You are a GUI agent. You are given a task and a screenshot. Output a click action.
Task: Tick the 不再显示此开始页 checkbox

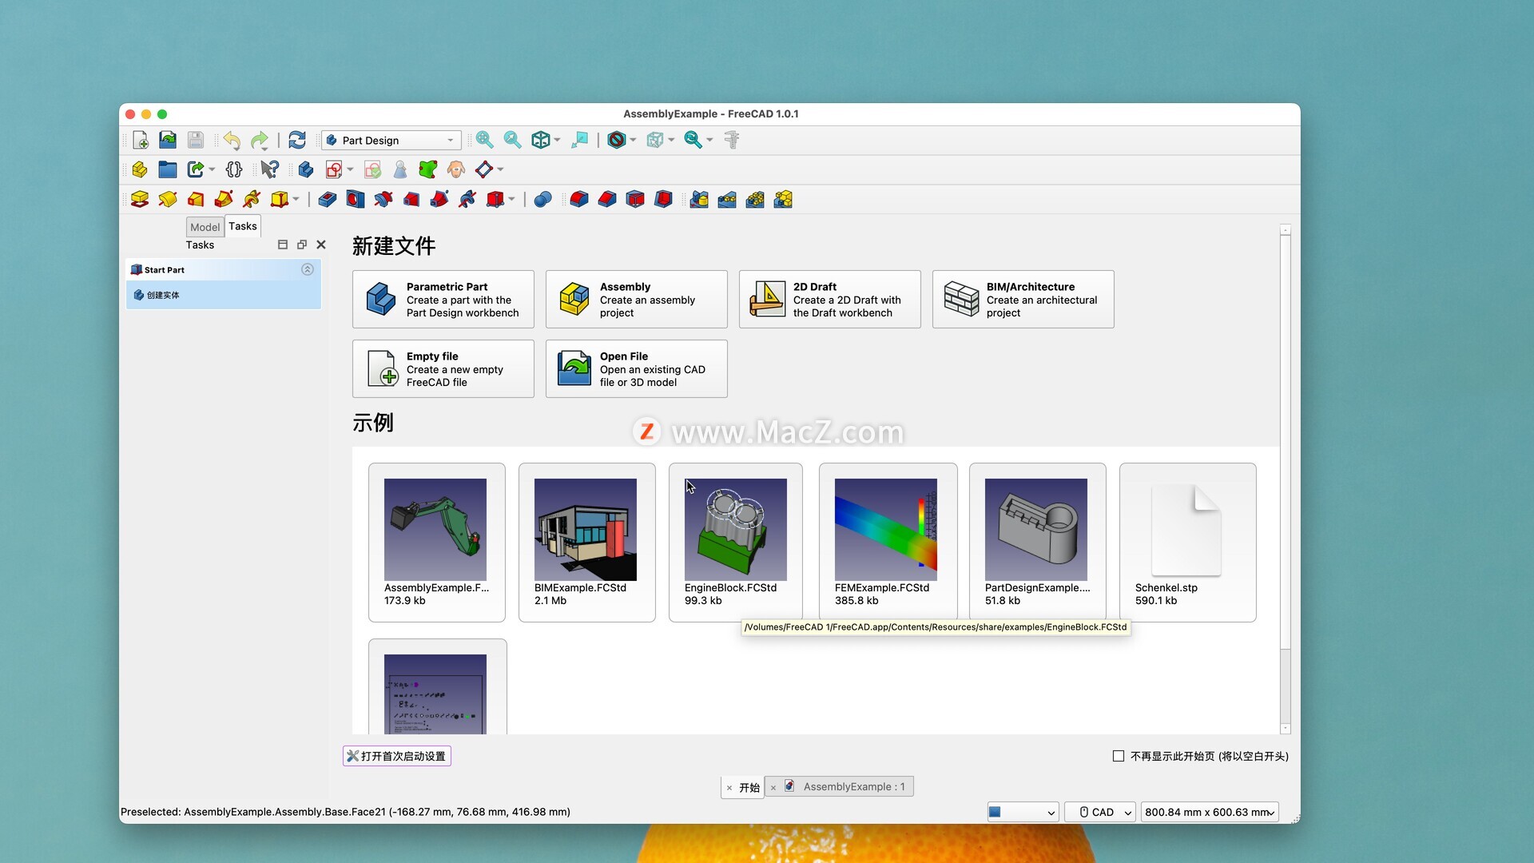[x=1119, y=756]
